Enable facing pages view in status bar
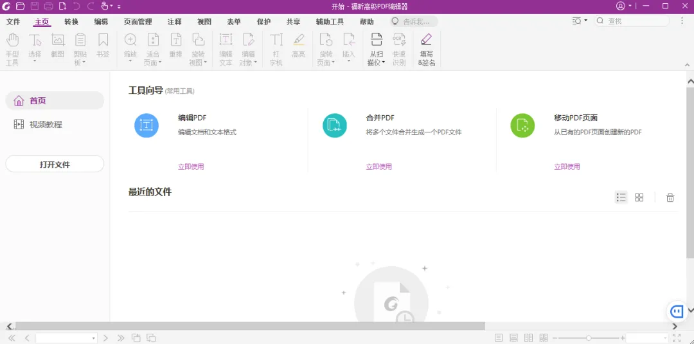The height and width of the screenshot is (344, 694). tap(528, 338)
